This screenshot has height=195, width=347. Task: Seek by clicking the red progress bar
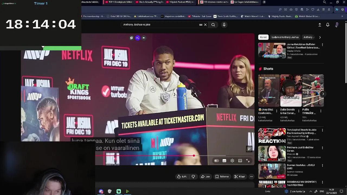[x=144, y=156]
